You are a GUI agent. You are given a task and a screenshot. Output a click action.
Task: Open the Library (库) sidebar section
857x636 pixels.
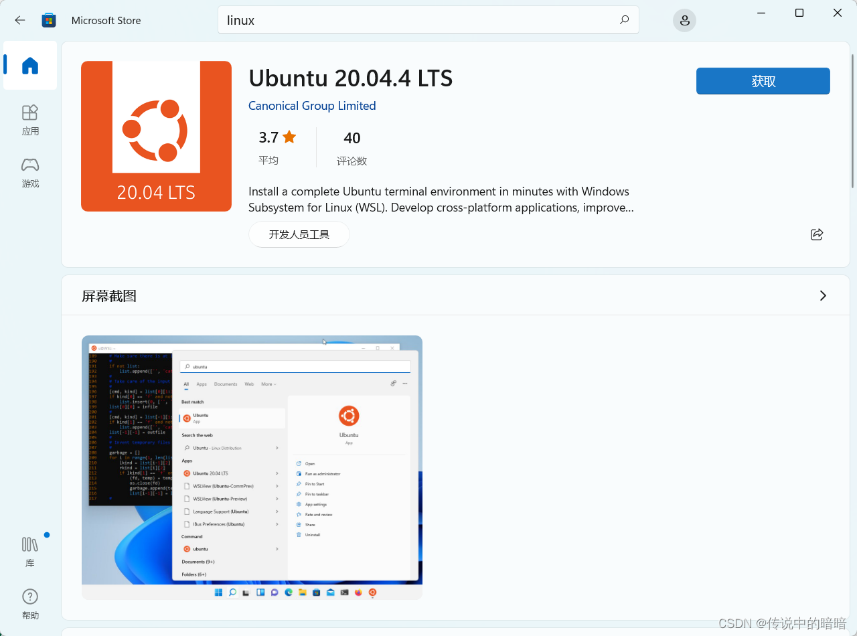point(30,552)
